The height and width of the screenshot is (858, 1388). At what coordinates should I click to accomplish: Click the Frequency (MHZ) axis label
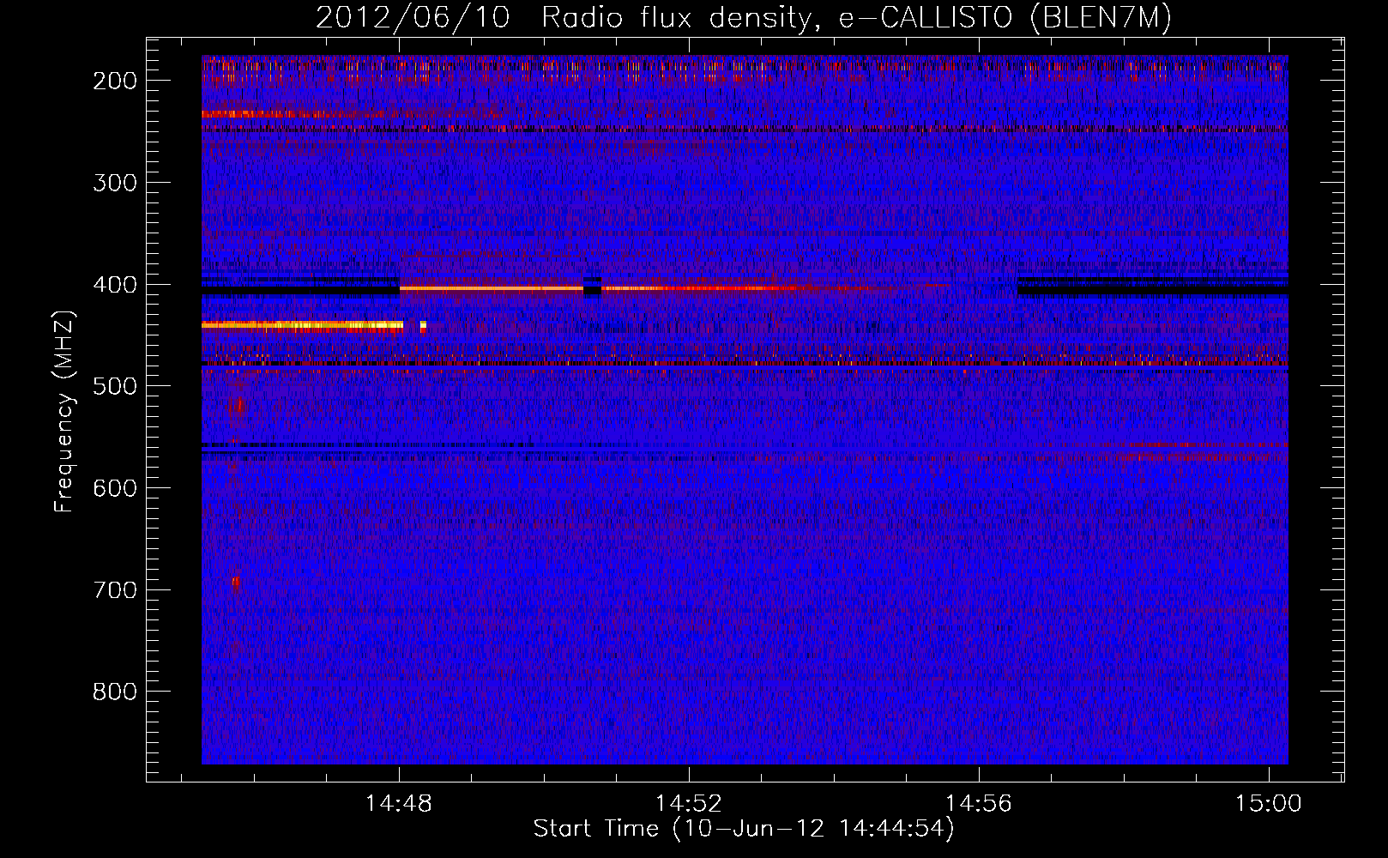pyautogui.click(x=64, y=411)
